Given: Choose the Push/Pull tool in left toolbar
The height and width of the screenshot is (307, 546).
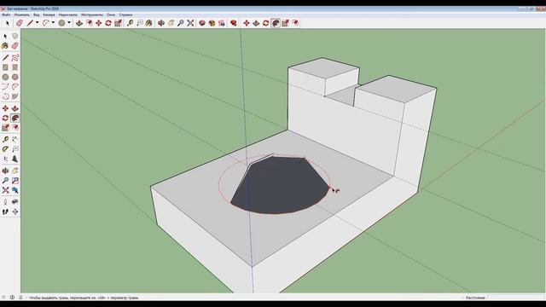Looking at the screenshot, I should coord(15,108).
